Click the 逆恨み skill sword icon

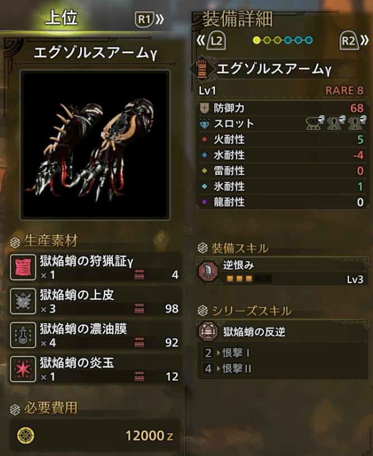tap(208, 271)
